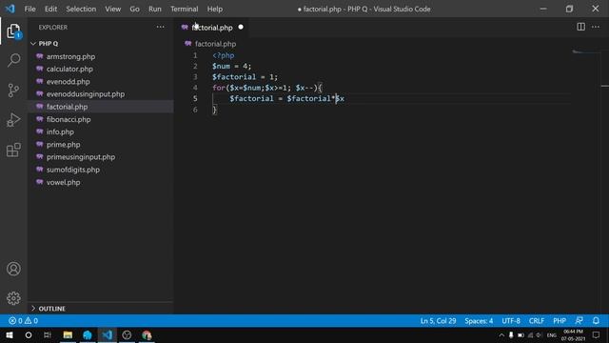Open armstrong.php in Explorer

70,56
